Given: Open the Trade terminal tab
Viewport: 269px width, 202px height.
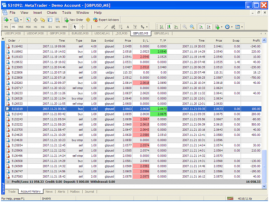Looking at the screenshot, I should click(12, 192).
